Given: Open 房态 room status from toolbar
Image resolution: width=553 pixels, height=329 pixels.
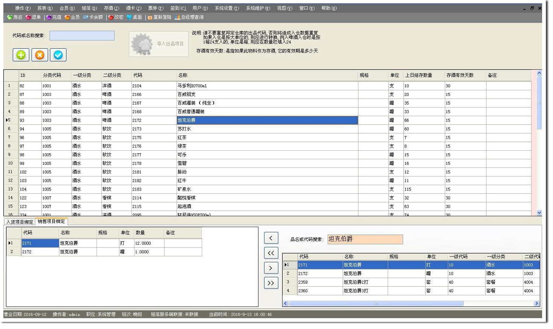Looking at the screenshot, I should (x=15, y=17).
